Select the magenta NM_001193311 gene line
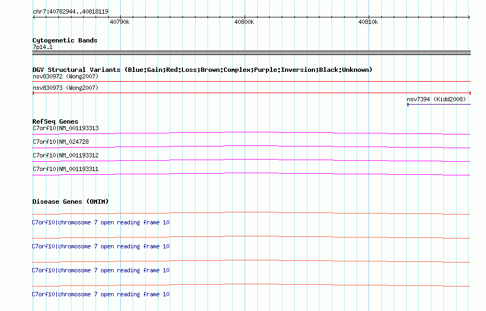 click(x=251, y=174)
